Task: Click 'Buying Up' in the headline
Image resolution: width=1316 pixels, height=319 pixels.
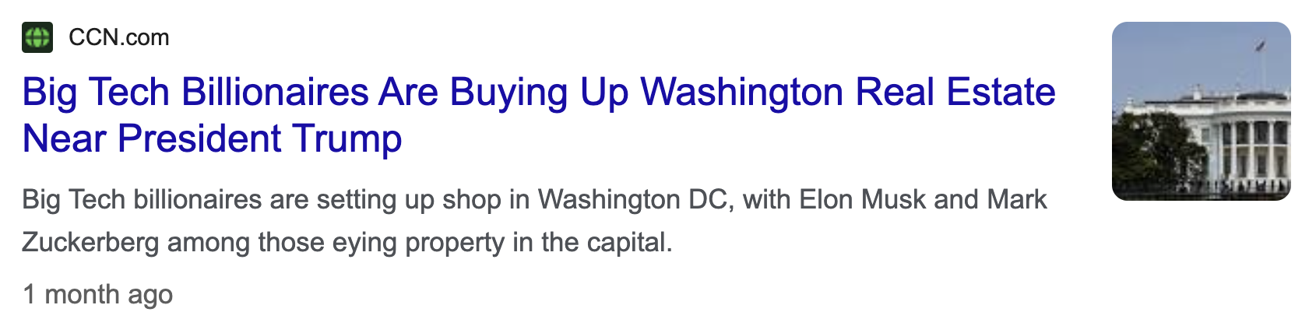Action: pos(539,93)
